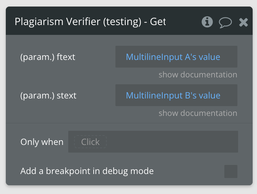Close the Plagiarism Verifier property panel
This screenshot has height=194, width=257.
pos(244,22)
